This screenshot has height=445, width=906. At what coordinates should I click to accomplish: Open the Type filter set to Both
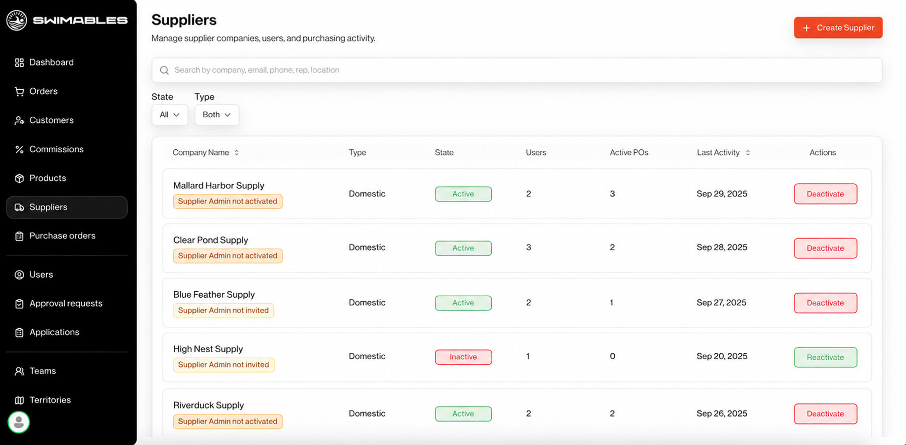pos(216,115)
